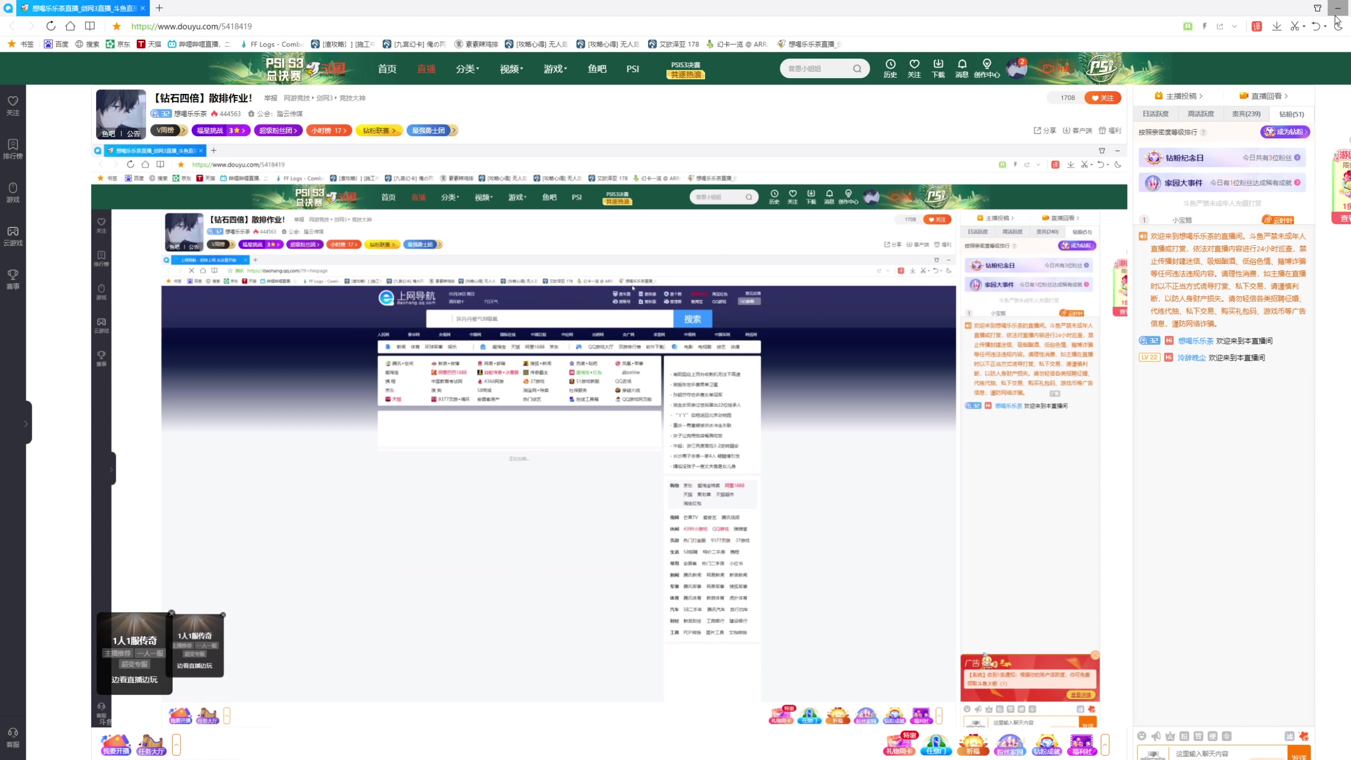Viewport: 1351px width, 760px height.
Task: Switch to the 周活跃度 tab
Action: point(1201,114)
